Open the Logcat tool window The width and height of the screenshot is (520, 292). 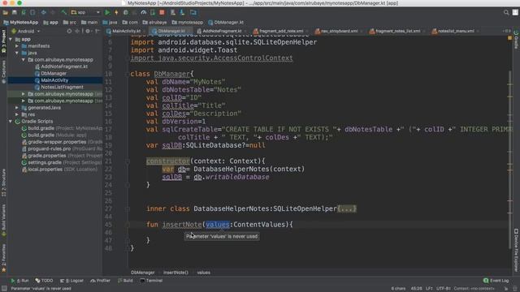[71, 281]
